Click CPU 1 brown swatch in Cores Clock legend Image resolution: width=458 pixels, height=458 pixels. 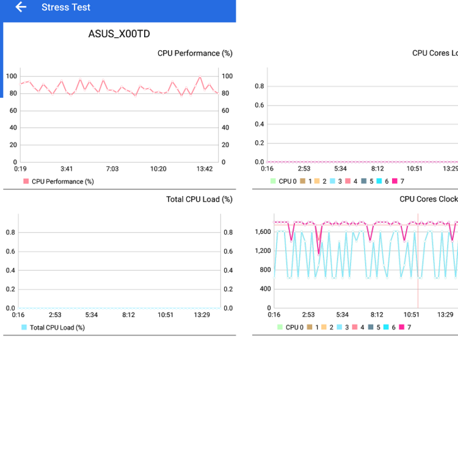(x=309, y=327)
